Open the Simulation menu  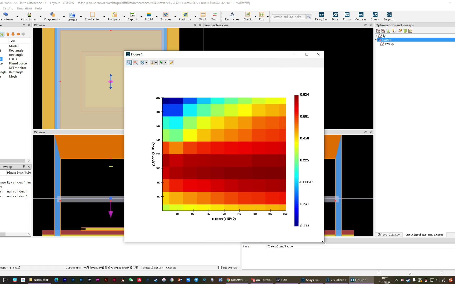point(24,8)
